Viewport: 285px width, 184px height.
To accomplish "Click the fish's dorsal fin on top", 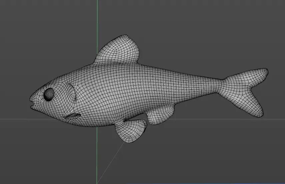I will pyautogui.click(x=118, y=50).
